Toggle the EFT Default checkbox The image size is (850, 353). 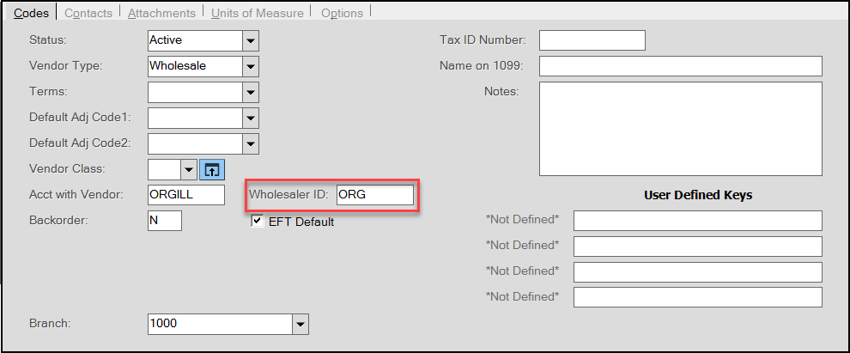coord(258,222)
